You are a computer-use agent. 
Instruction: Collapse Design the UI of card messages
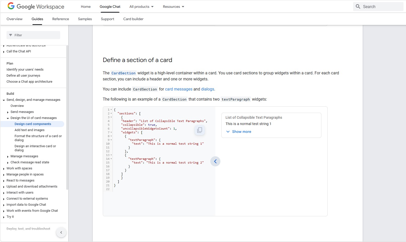coord(8,118)
